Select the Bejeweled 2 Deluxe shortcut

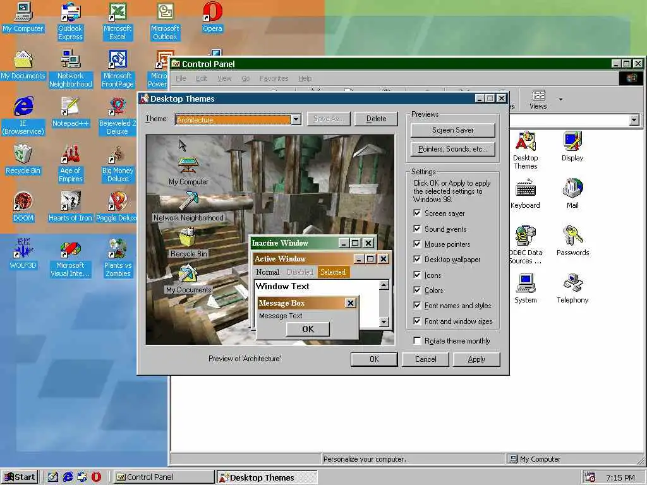tap(118, 116)
